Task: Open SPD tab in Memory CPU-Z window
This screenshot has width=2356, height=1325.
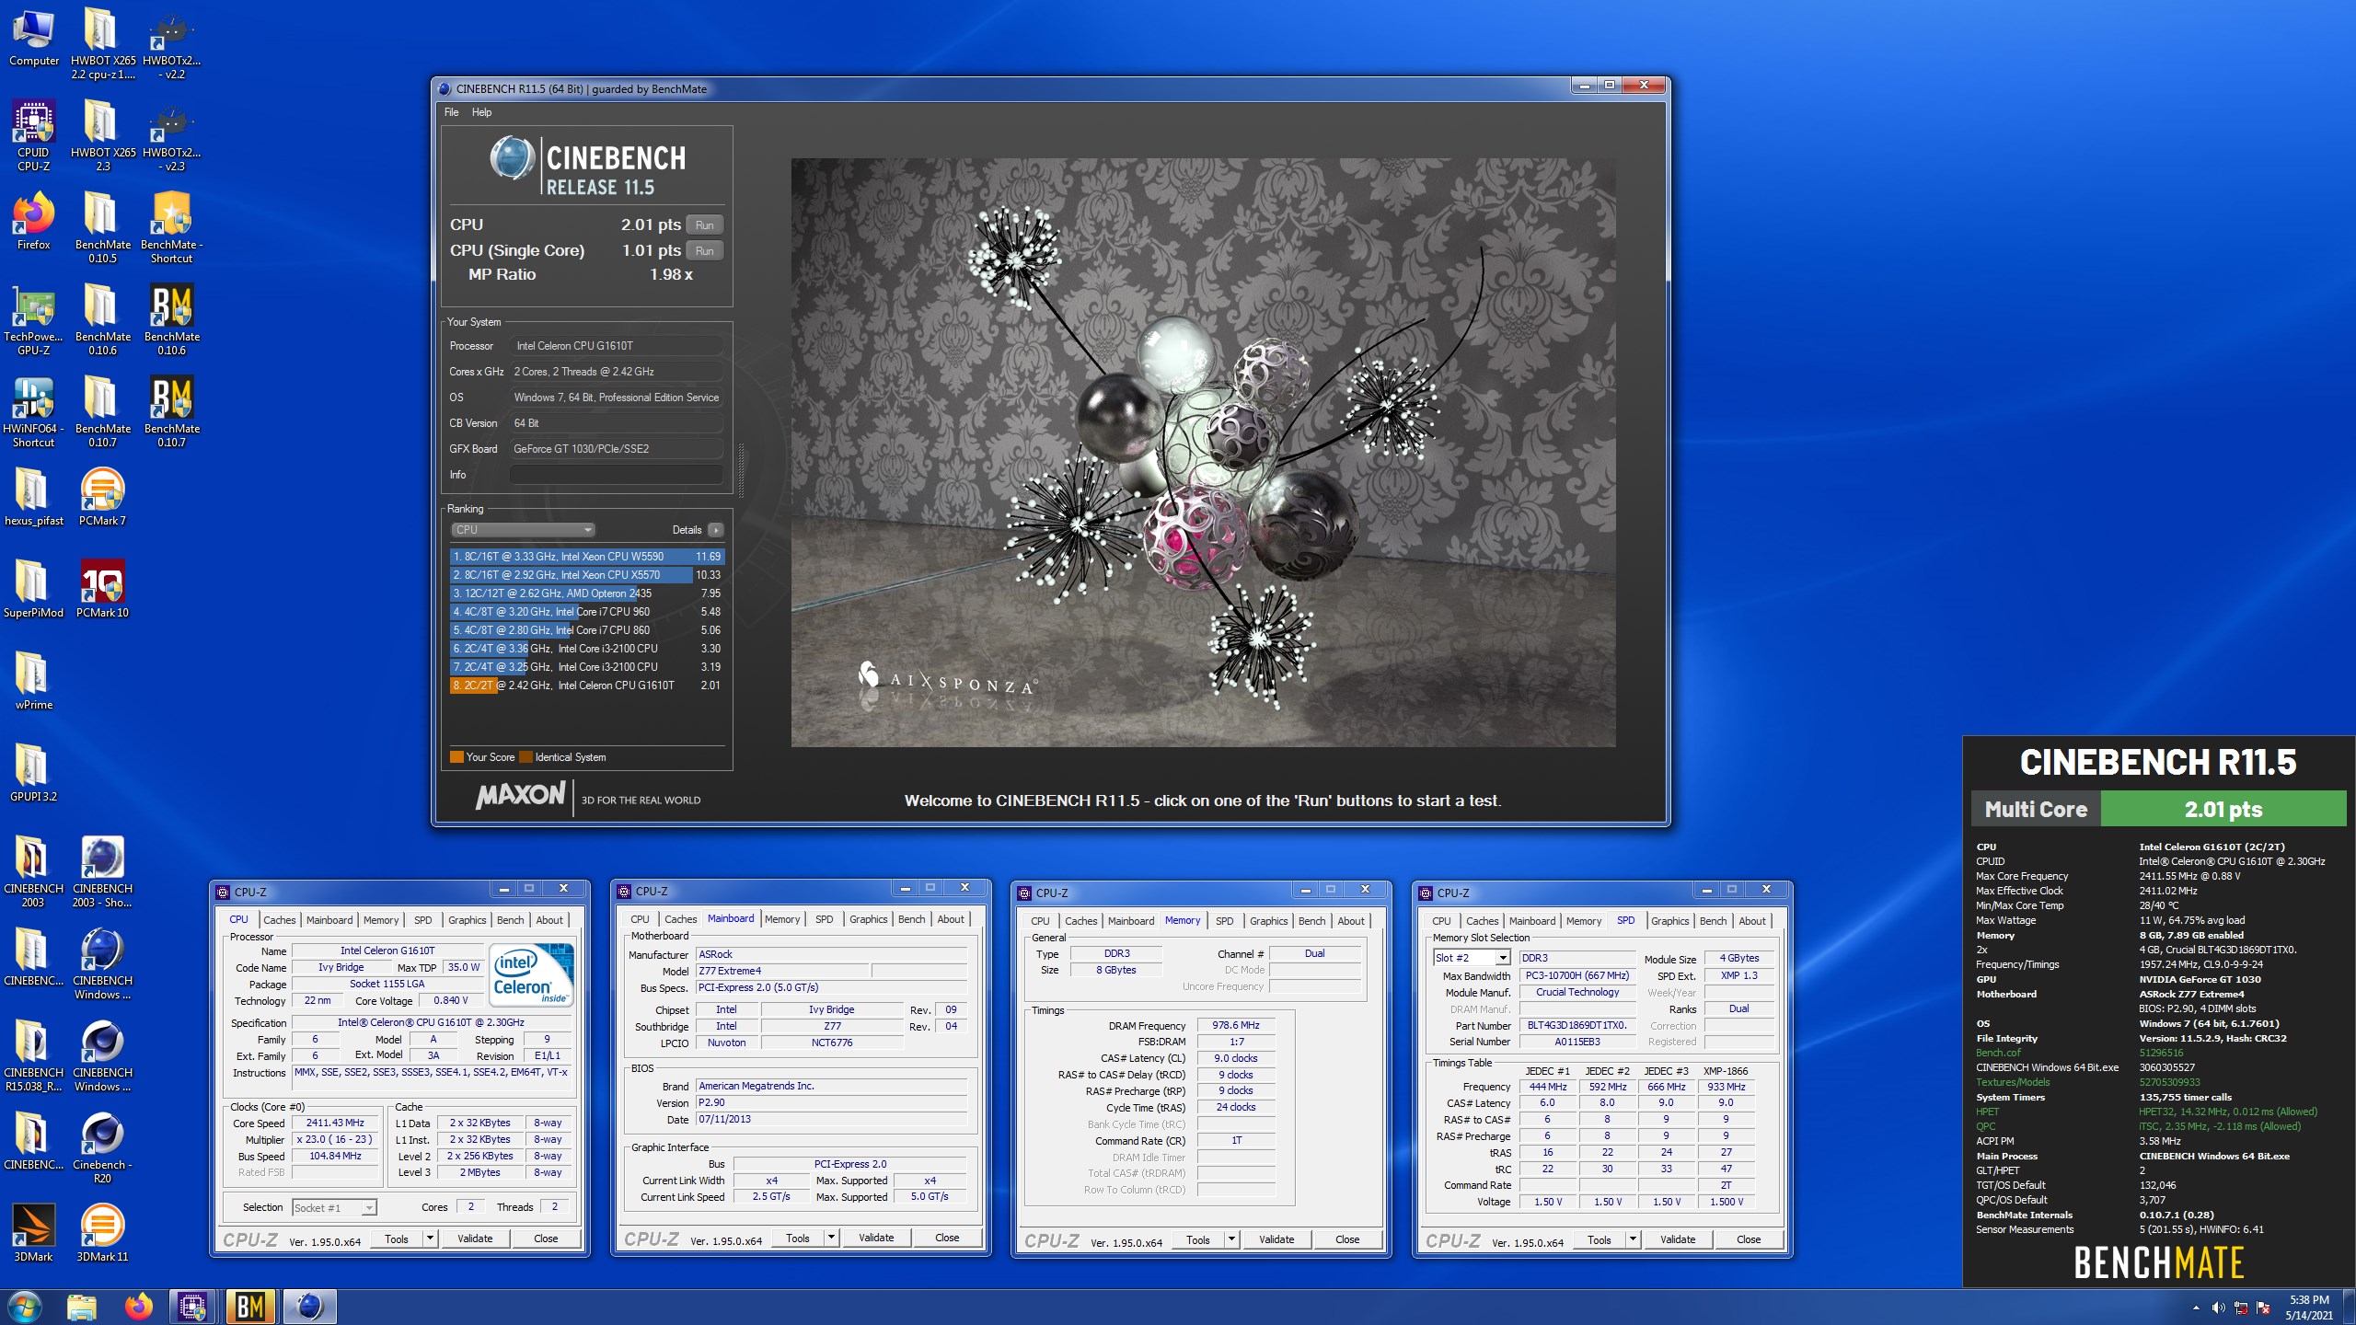Action: 1224,921
